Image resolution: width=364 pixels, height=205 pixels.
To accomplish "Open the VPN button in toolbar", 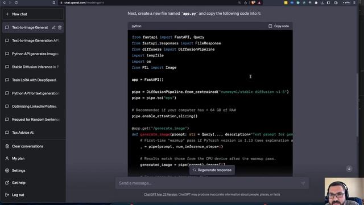I will coord(346,2).
